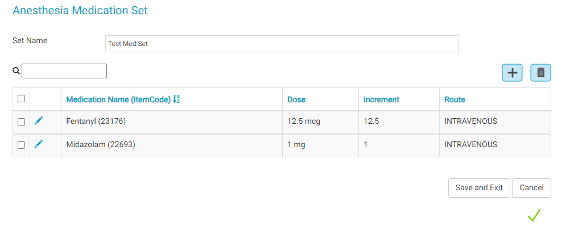Click into the medication search box
The image size is (566, 234).
pos(64,71)
